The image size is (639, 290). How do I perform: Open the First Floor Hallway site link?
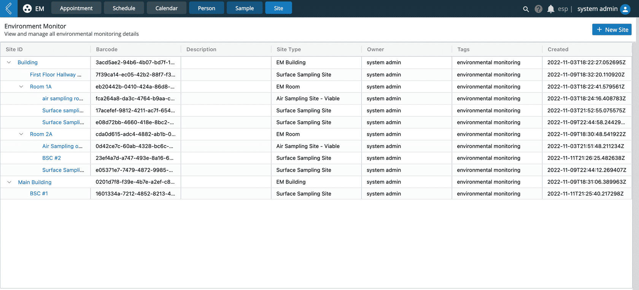[56, 75]
